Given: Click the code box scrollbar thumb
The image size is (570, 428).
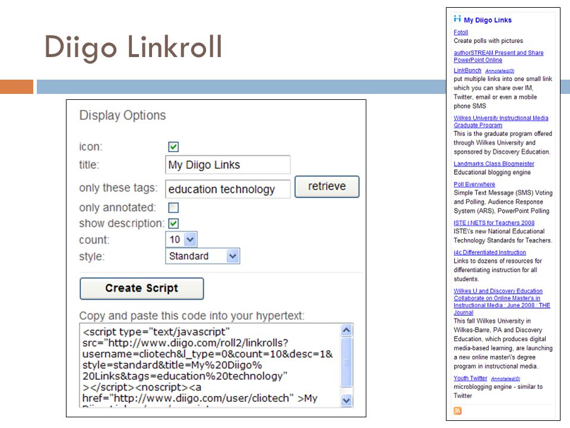Looking at the screenshot, I should coord(346,362).
